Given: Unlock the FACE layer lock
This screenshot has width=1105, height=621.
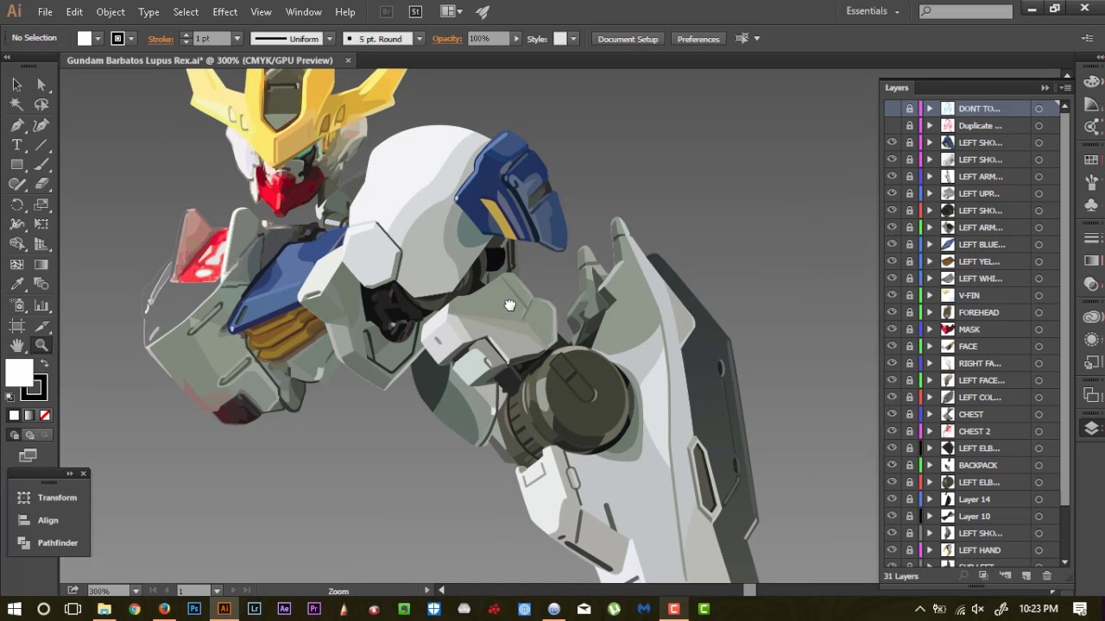Looking at the screenshot, I should click(x=909, y=346).
